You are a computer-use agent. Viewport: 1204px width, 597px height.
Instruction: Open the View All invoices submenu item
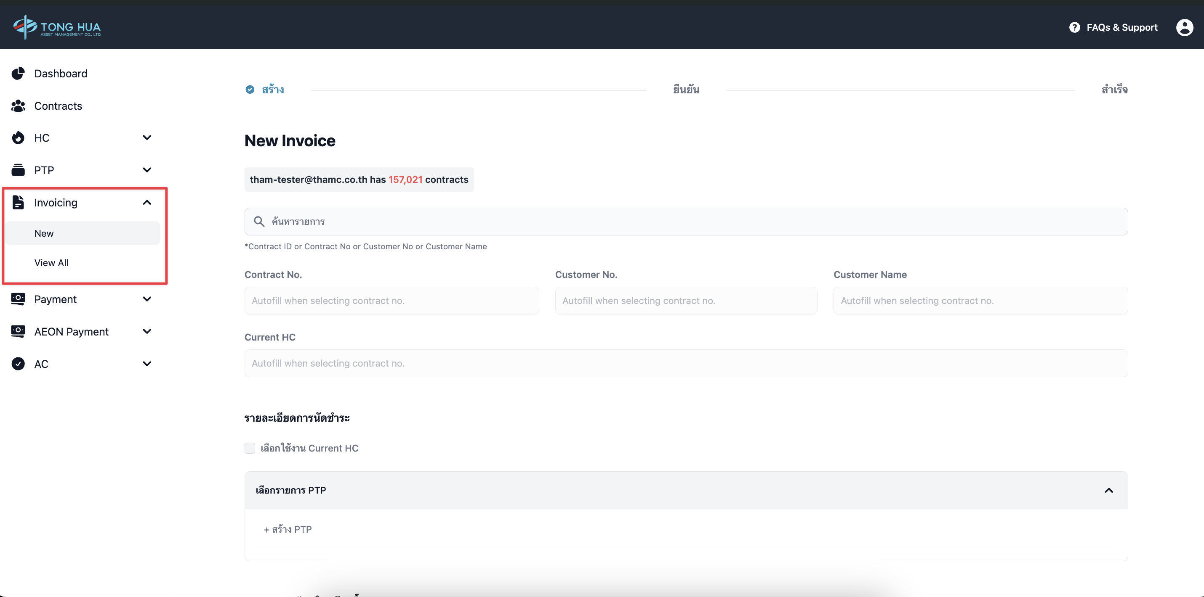pyautogui.click(x=51, y=263)
